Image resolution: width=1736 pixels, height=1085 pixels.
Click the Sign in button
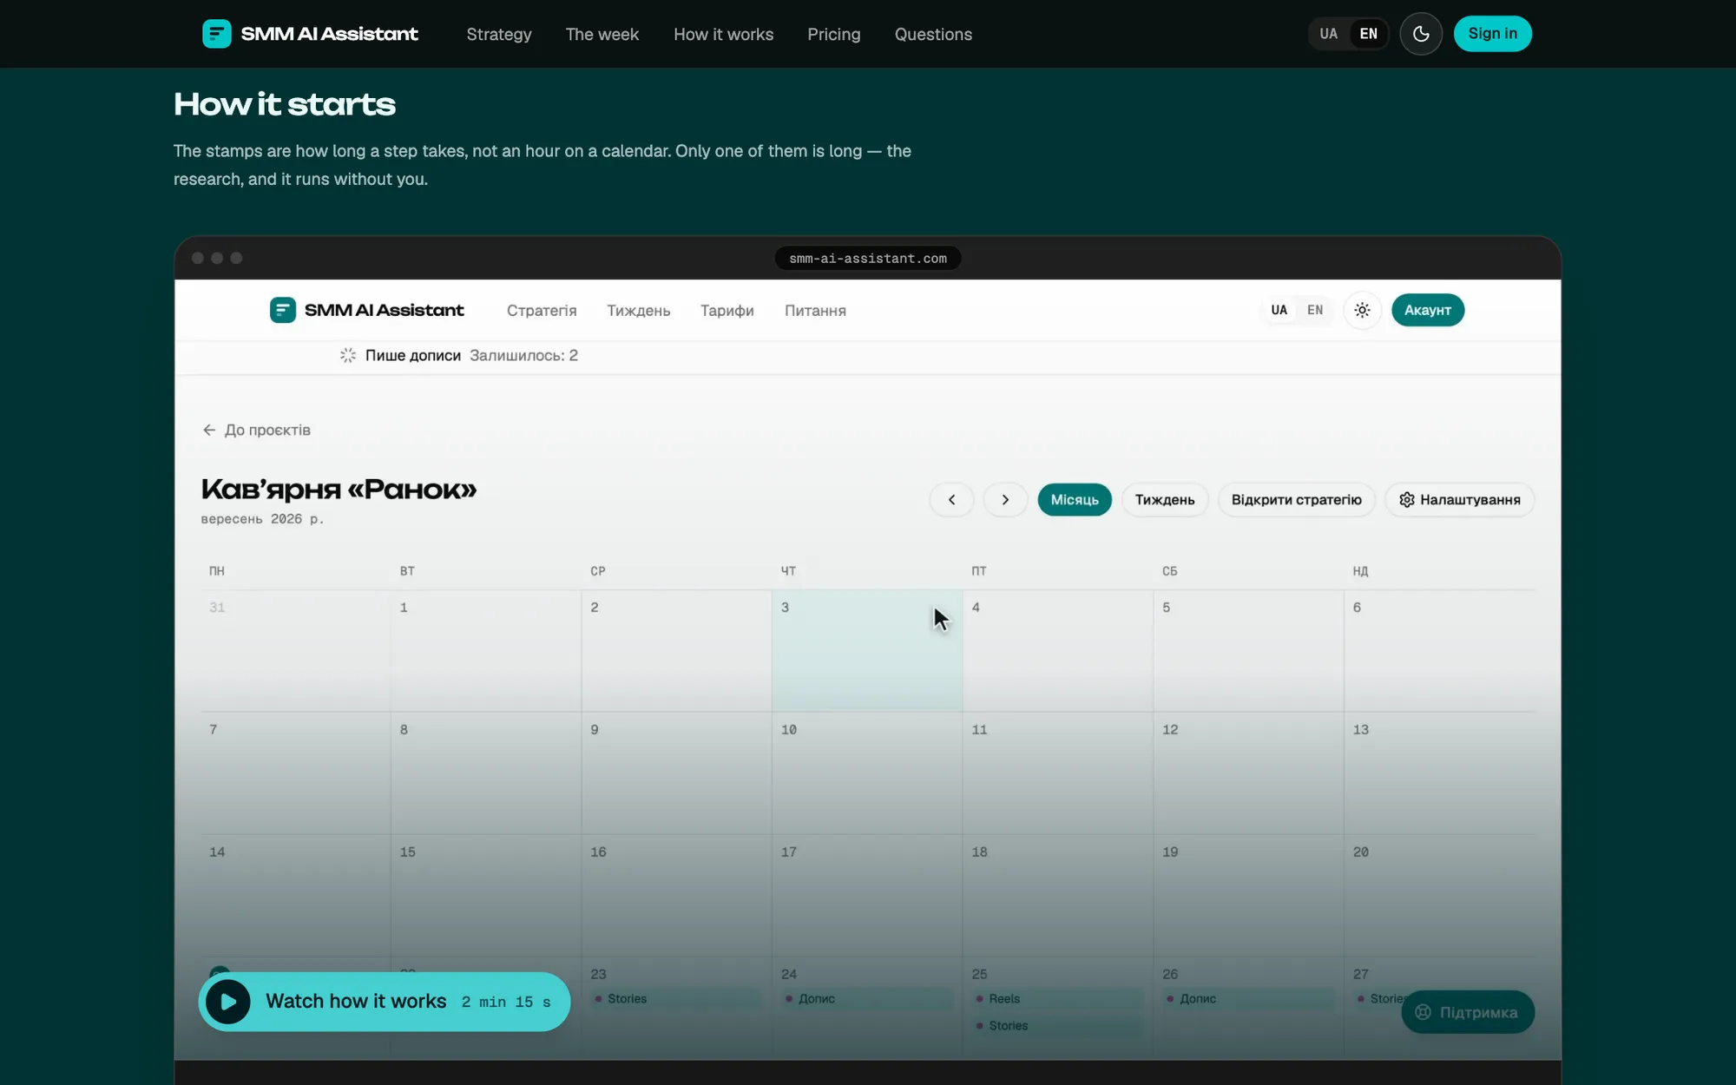[x=1492, y=34]
